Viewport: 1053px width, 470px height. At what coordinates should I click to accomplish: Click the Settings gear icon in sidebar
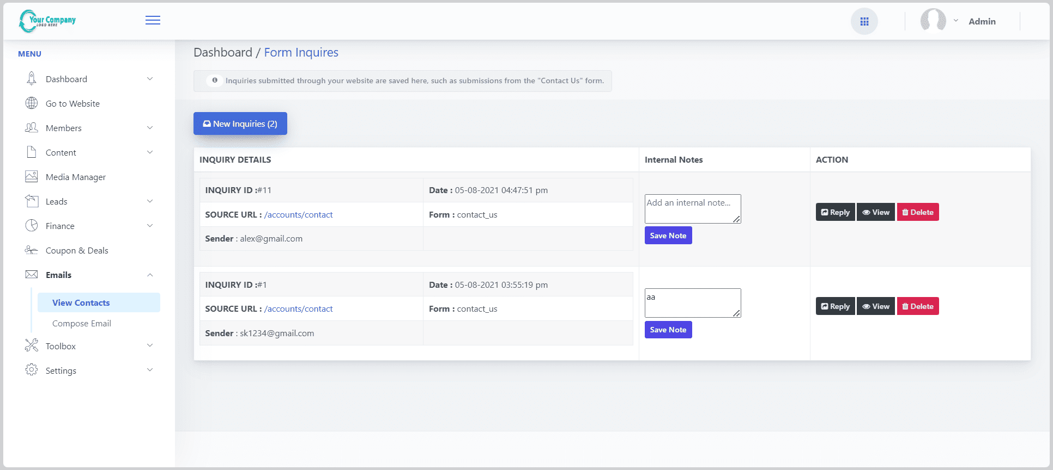click(32, 370)
